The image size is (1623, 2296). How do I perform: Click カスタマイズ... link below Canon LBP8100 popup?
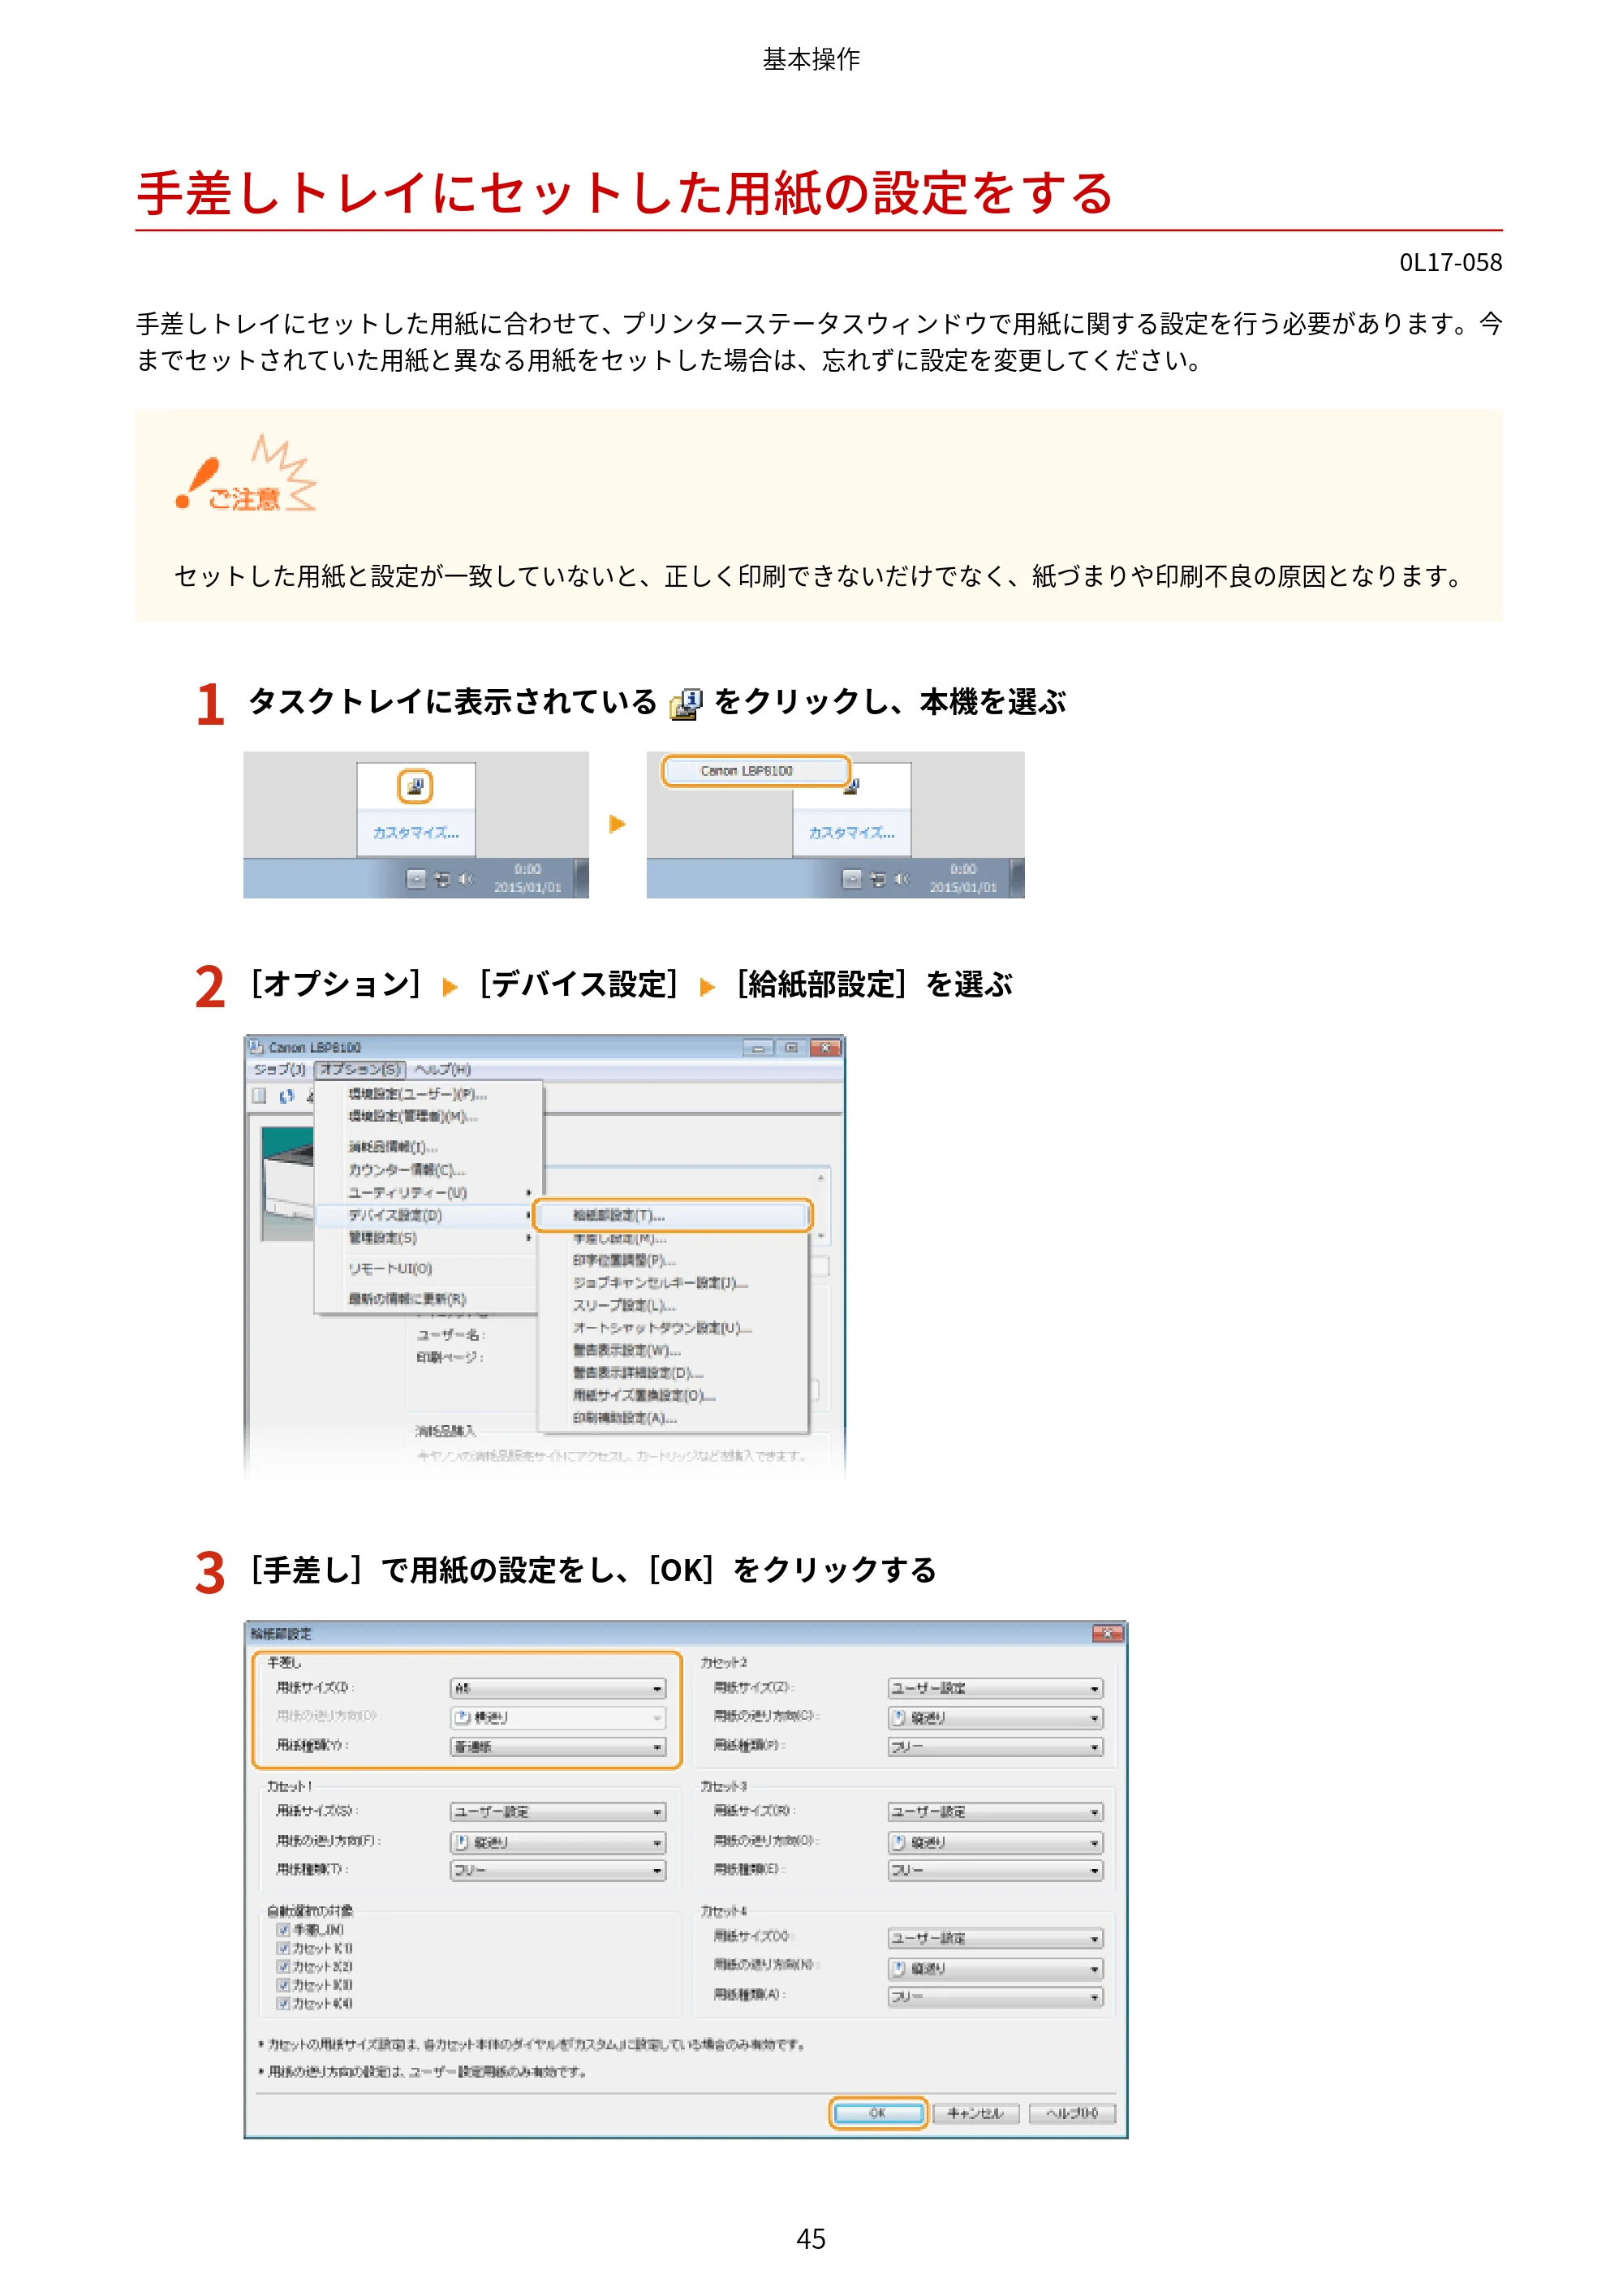pyautogui.click(x=852, y=832)
